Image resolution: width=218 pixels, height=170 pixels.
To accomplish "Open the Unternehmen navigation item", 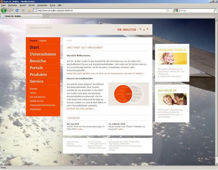I will (43, 54).
